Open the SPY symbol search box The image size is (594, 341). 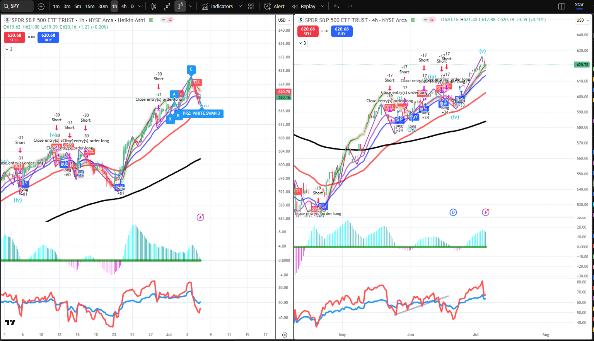coord(18,6)
